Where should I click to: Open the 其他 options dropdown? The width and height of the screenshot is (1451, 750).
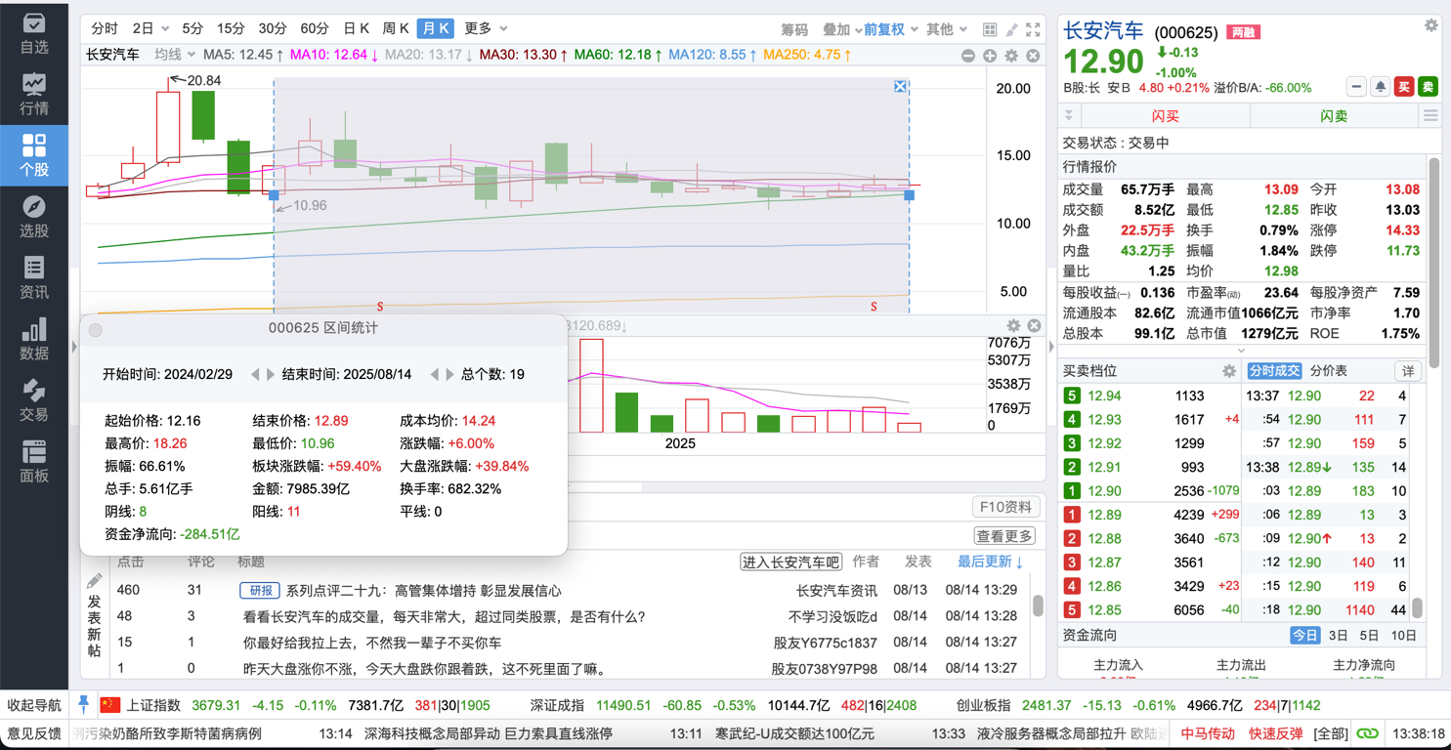(x=946, y=29)
